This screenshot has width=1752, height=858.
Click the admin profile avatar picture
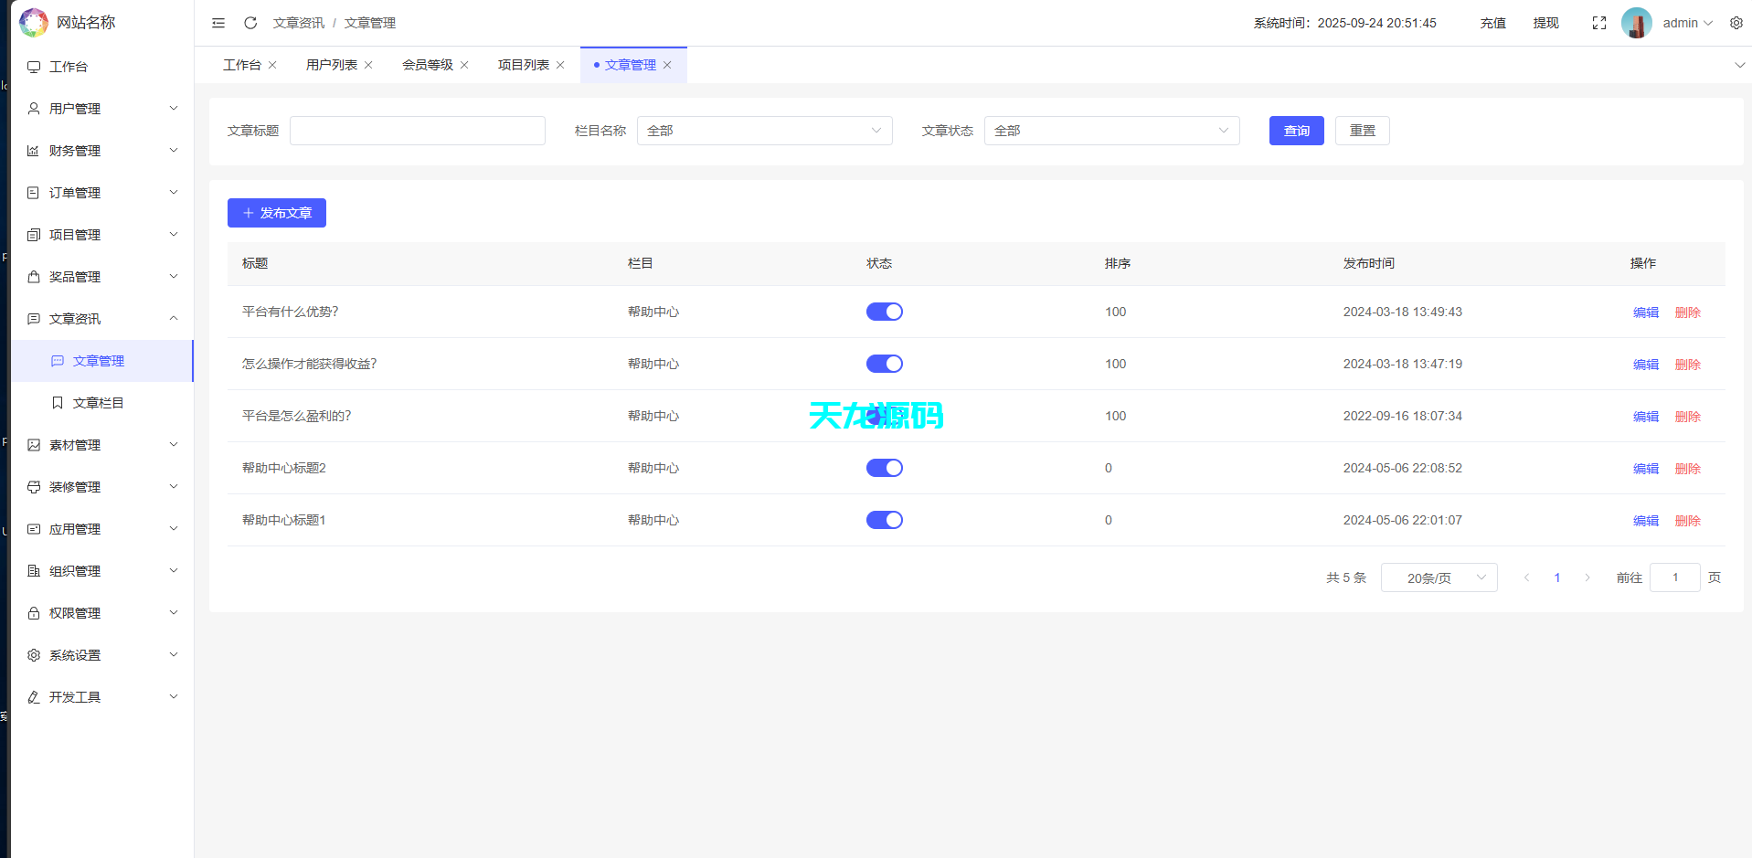(x=1636, y=23)
